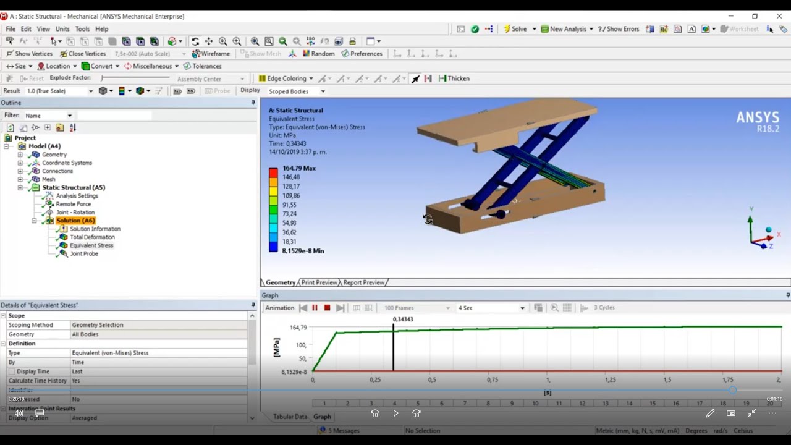Image resolution: width=791 pixels, height=445 pixels.
Task: Stop the result animation
Action: [327, 308]
